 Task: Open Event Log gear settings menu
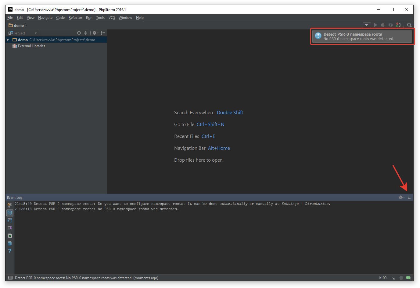point(402,197)
